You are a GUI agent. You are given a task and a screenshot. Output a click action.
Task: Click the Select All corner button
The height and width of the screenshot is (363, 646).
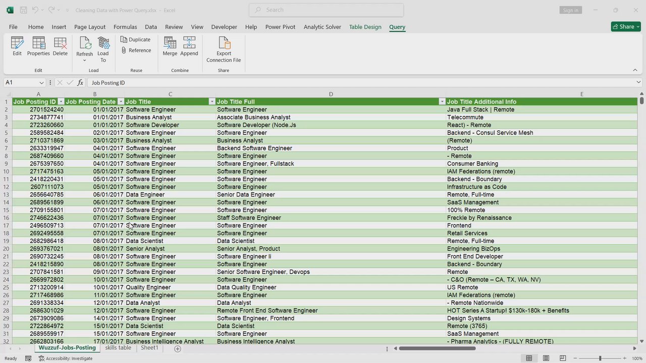(7, 94)
